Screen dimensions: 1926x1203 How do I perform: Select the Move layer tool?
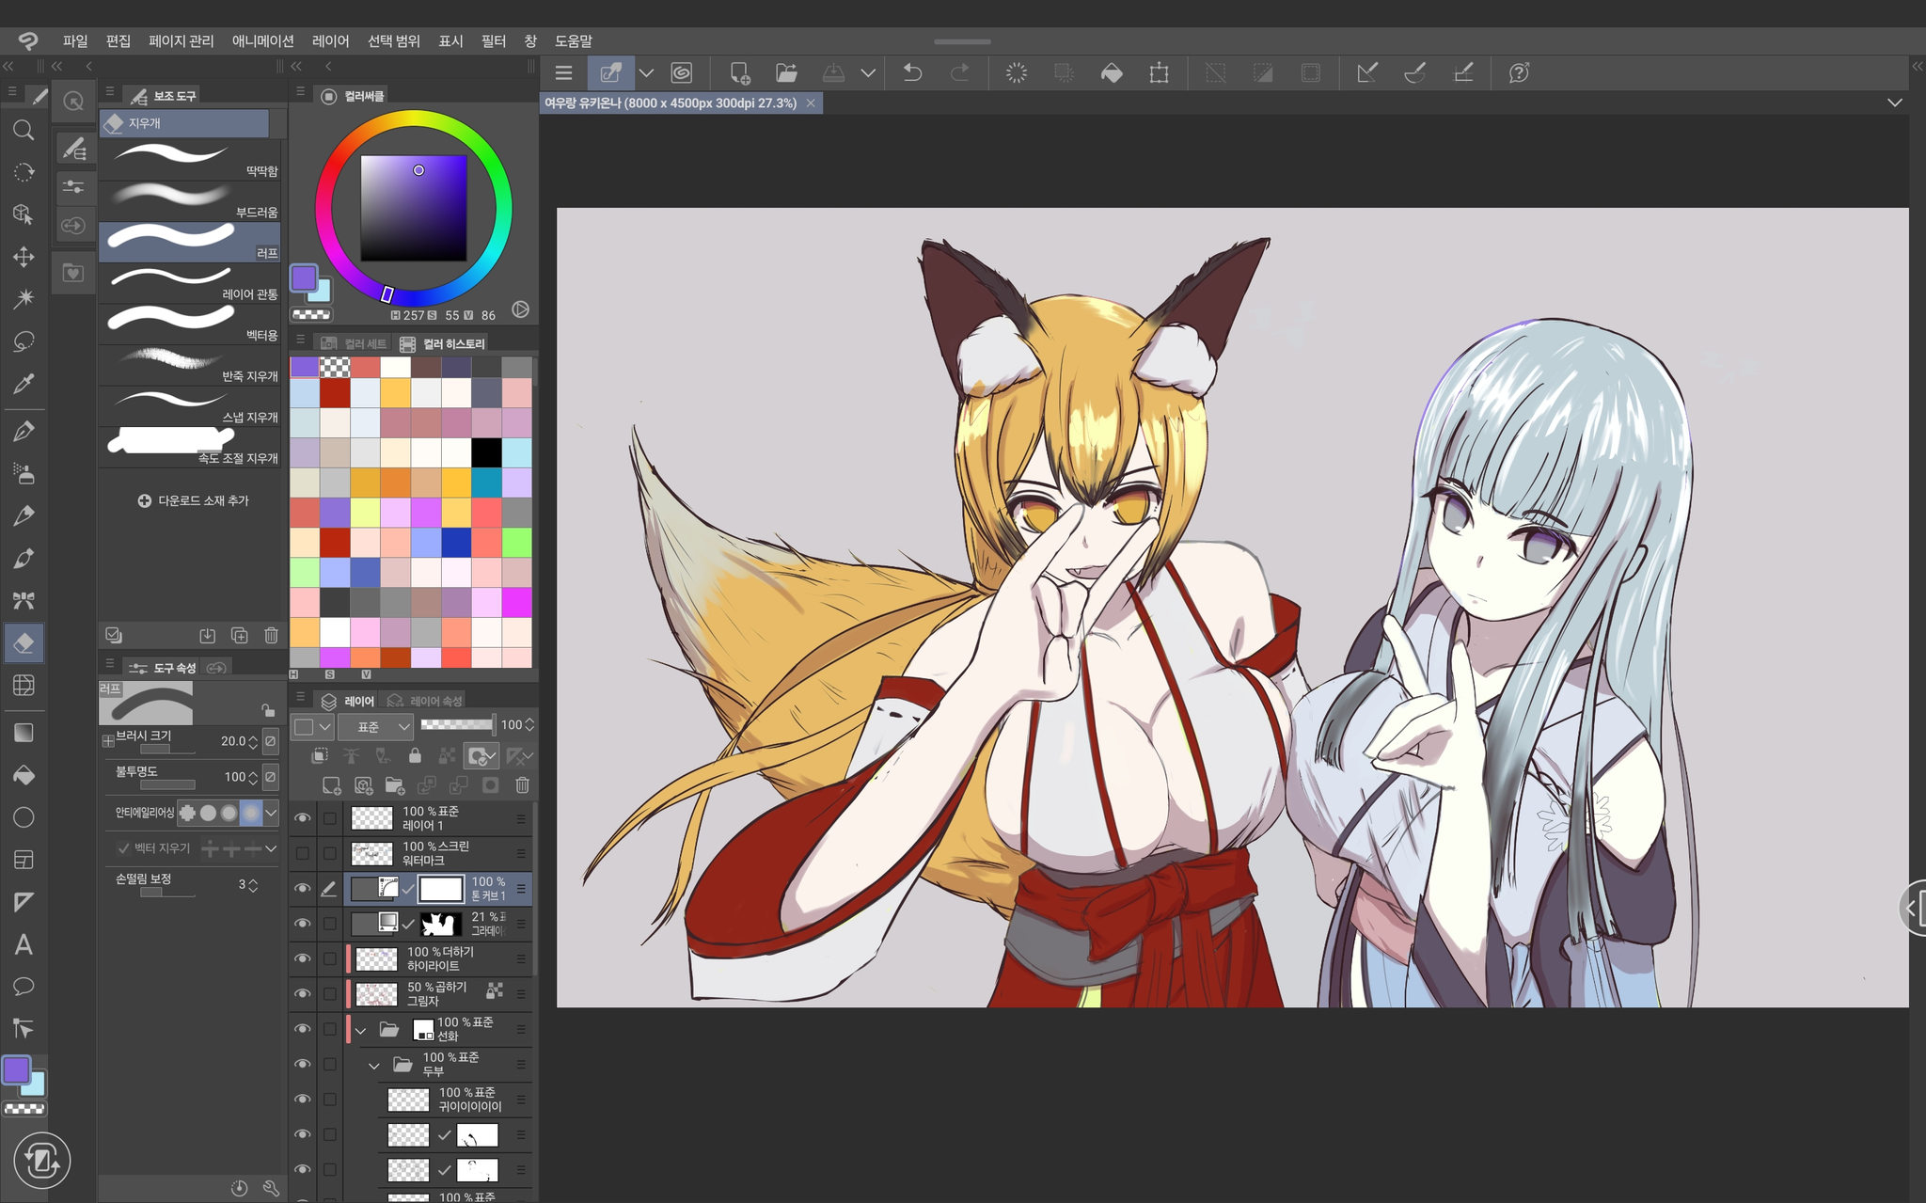[x=24, y=257]
